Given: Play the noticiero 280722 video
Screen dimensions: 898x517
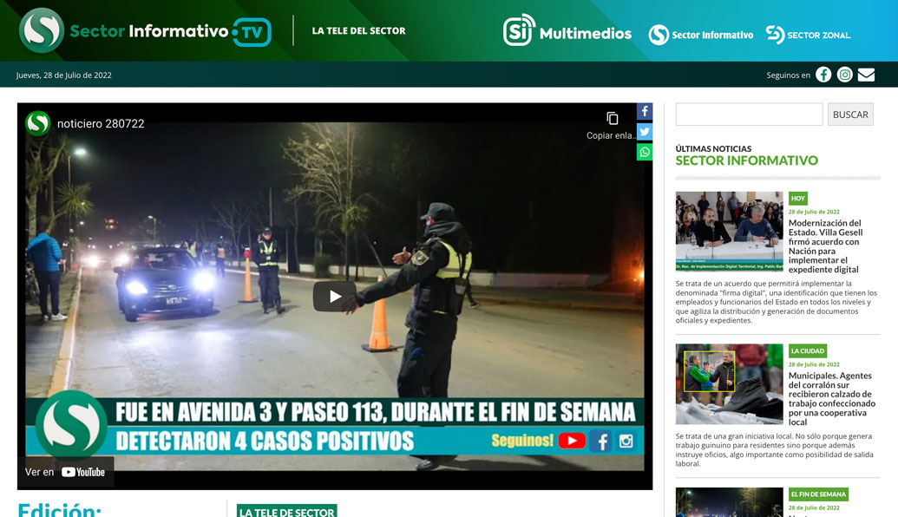Looking at the screenshot, I should pyautogui.click(x=332, y=295).
